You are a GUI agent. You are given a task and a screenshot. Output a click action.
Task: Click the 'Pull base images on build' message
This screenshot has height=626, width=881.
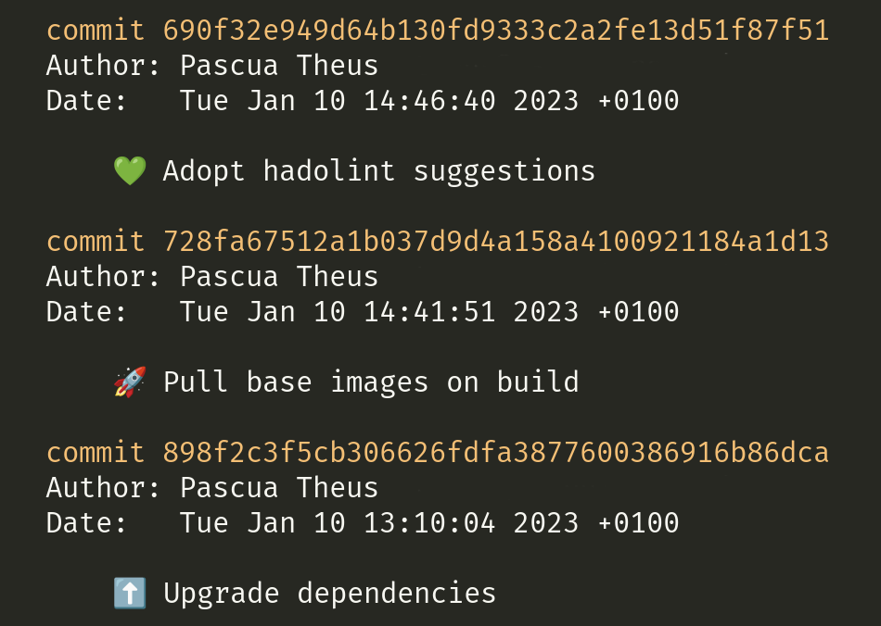371,382
